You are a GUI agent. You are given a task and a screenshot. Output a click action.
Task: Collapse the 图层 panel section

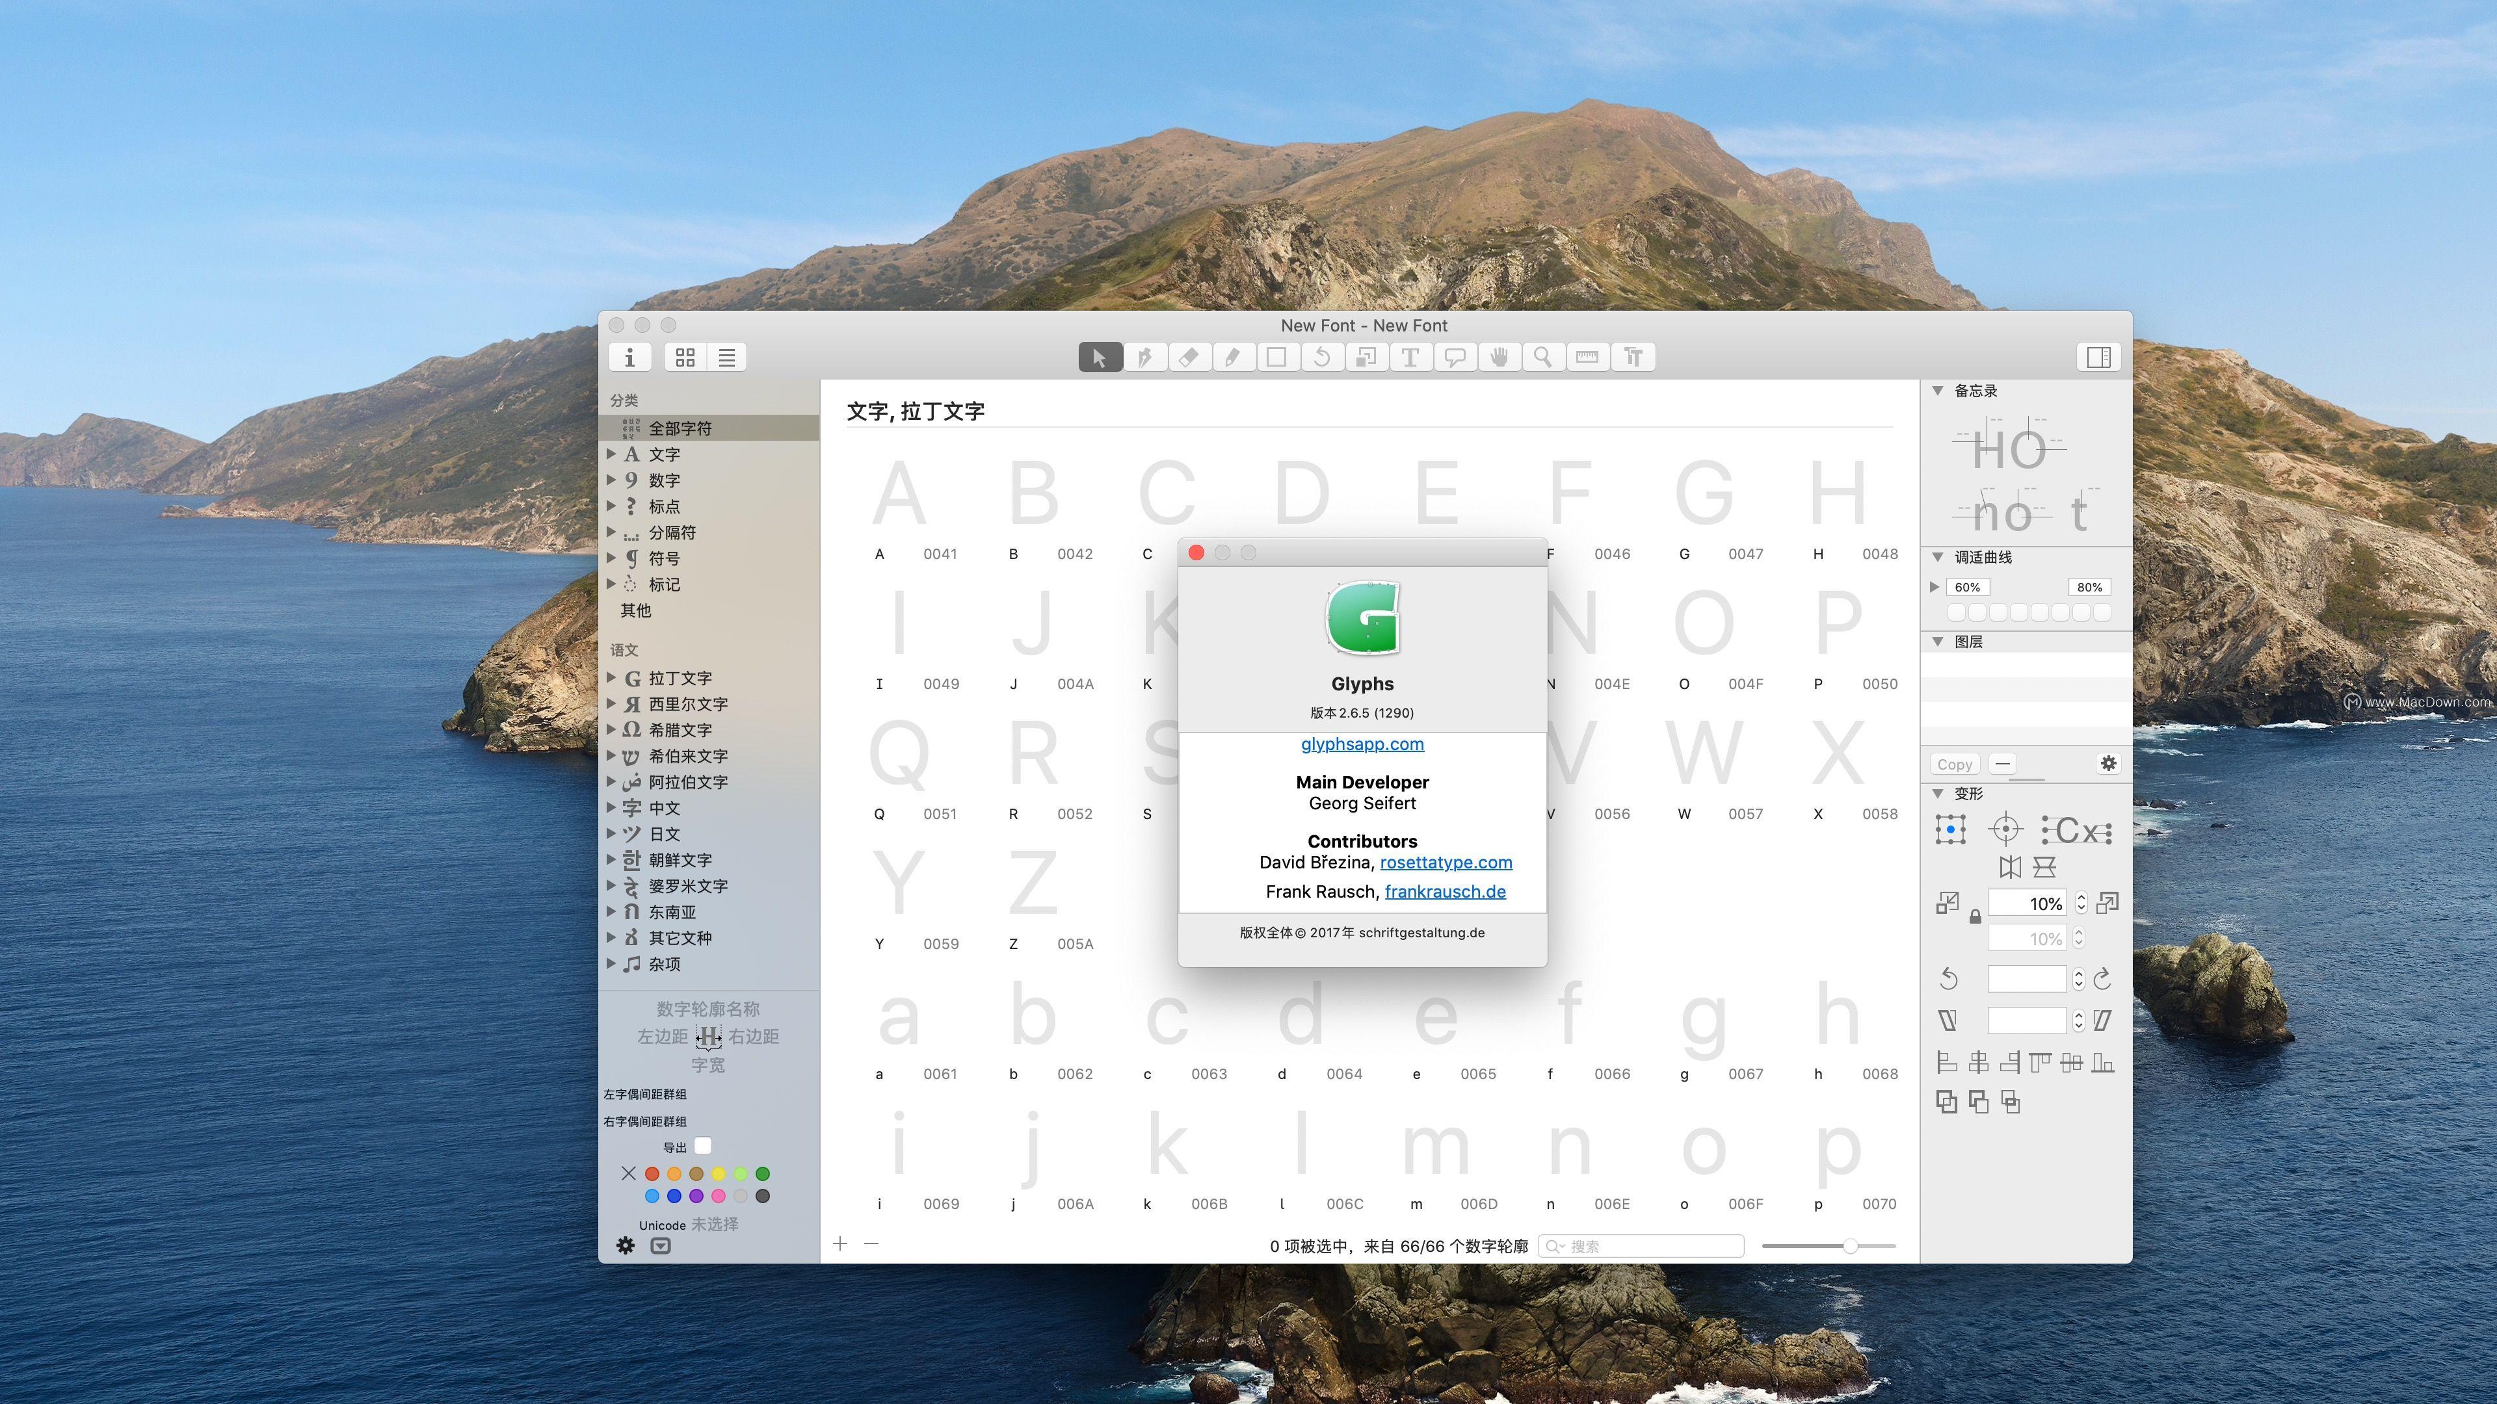[x=1938, y=642]
